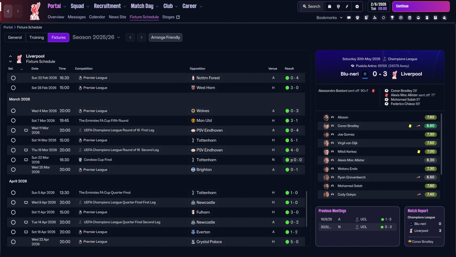
Task: Go to the next season with the right chevron
Action: pos(142,37)
